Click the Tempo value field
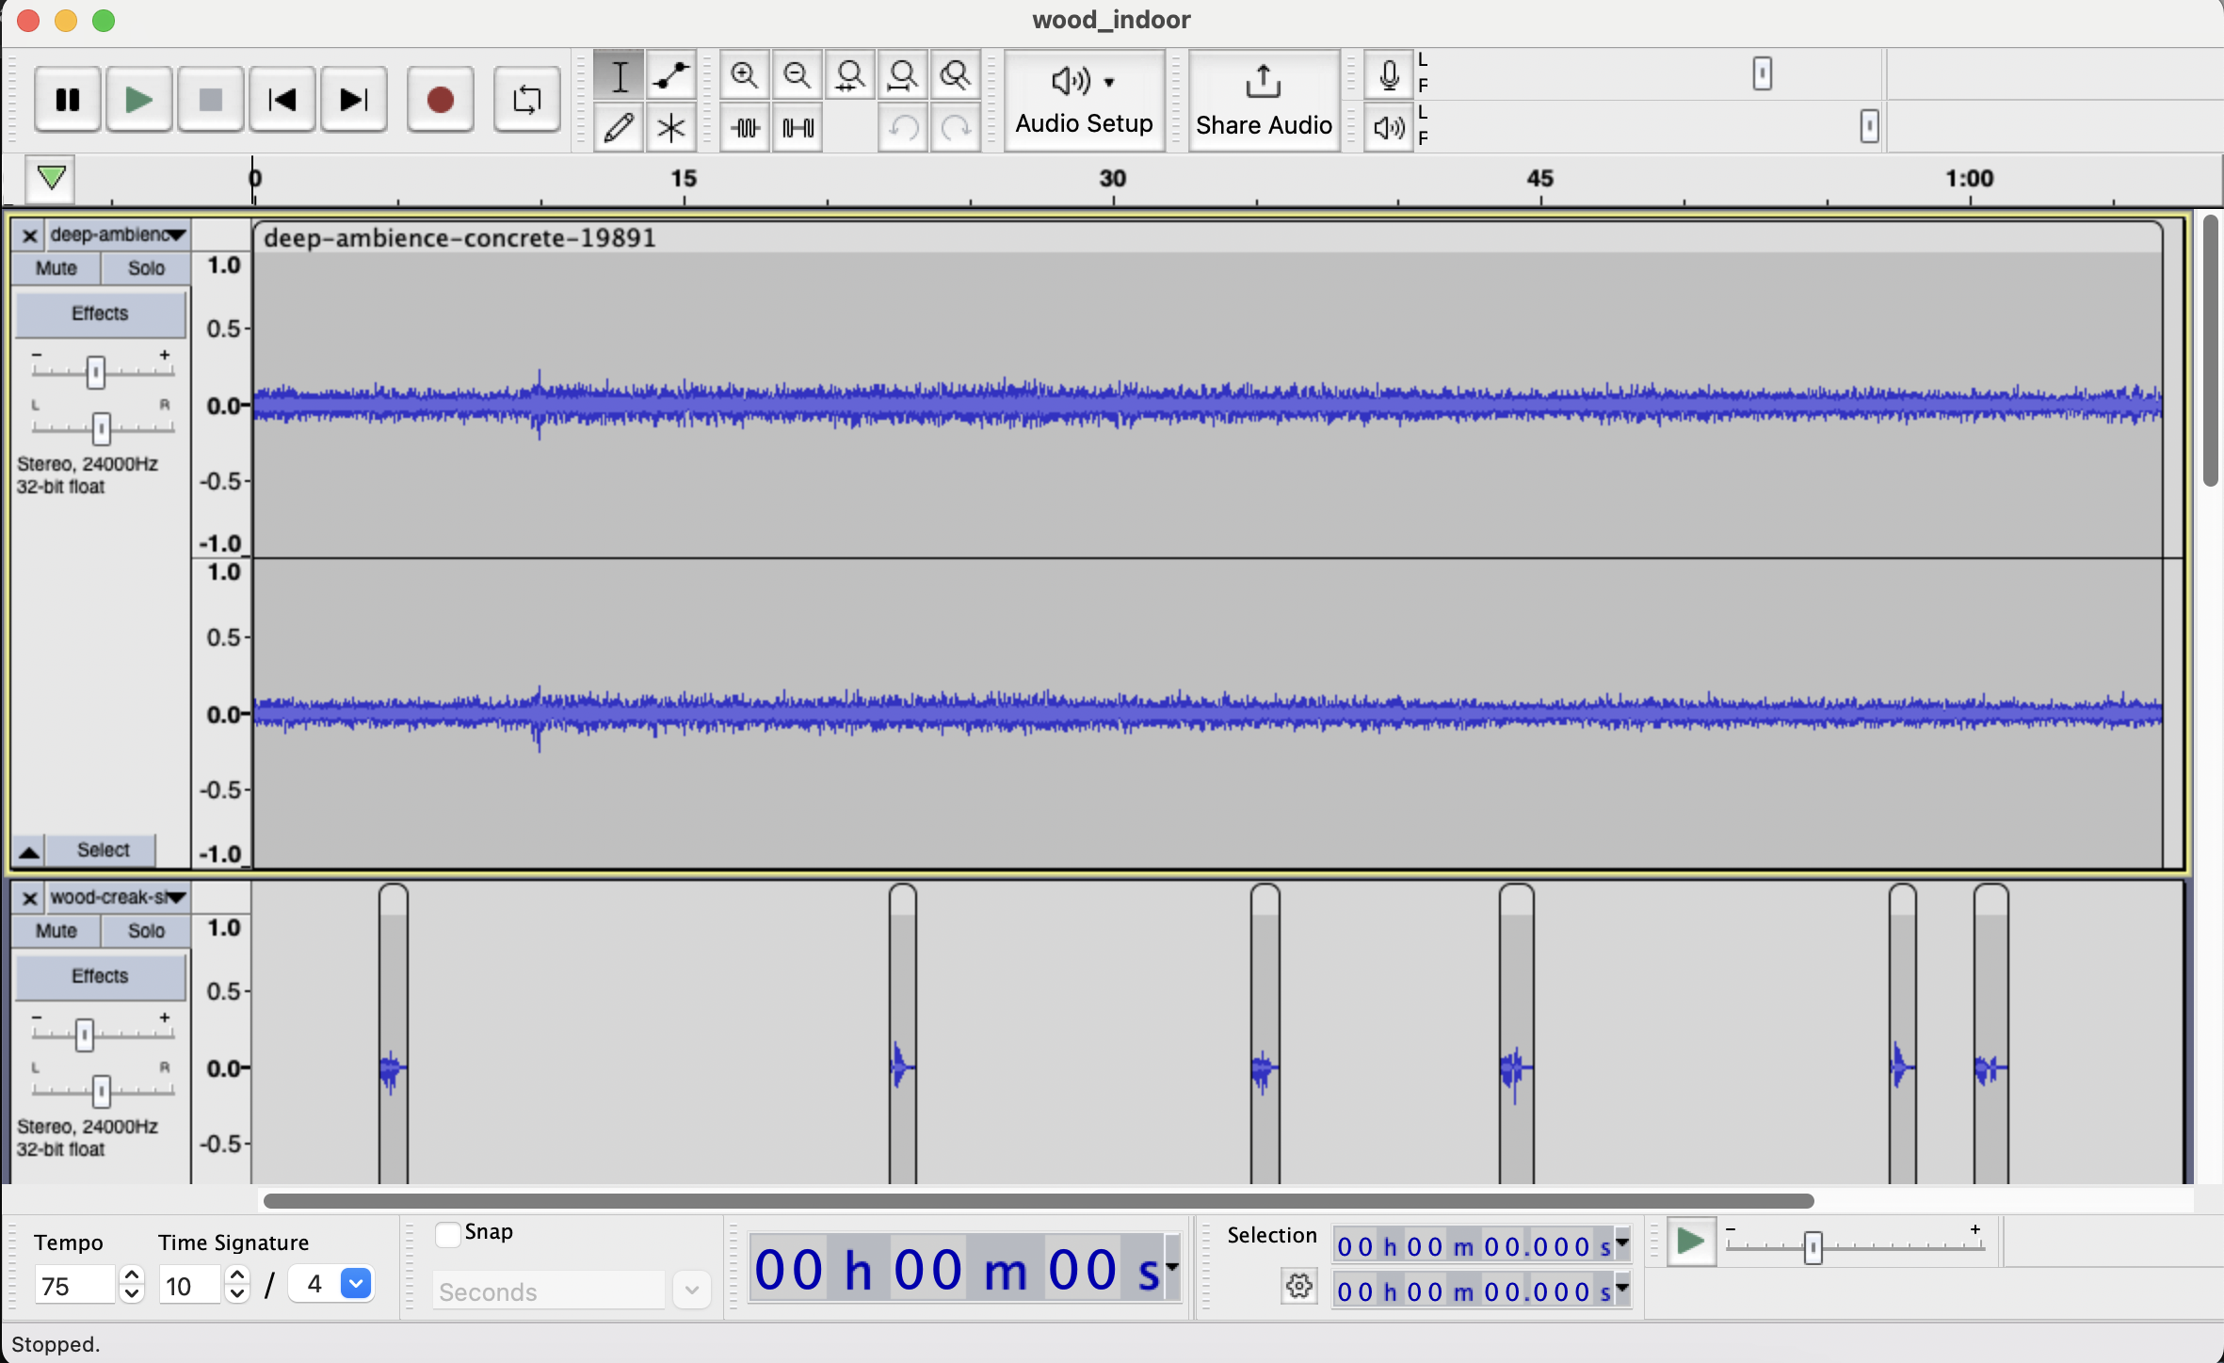 (x=75, y=1286)
